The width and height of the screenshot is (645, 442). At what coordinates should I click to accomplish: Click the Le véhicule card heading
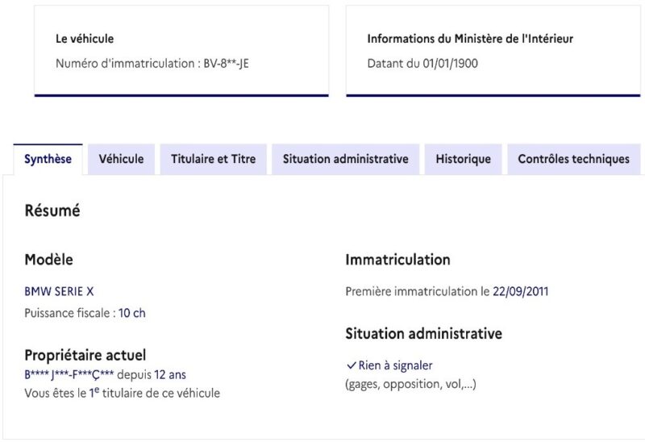point(85,38)
